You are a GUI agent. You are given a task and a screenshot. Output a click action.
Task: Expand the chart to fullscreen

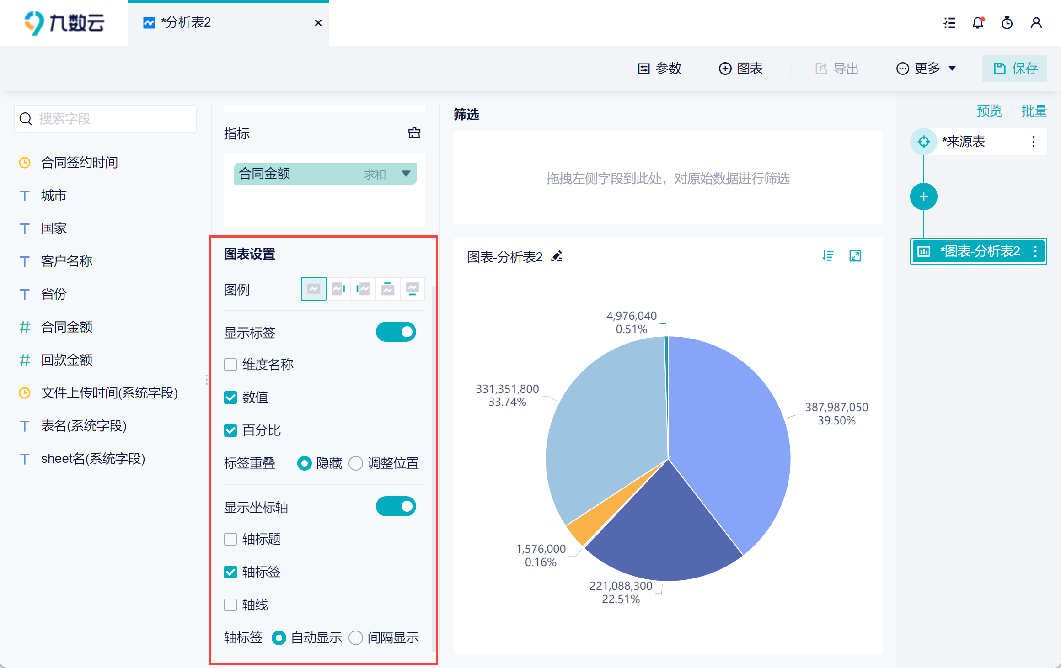pyautogui.click(x=855, y=256)
